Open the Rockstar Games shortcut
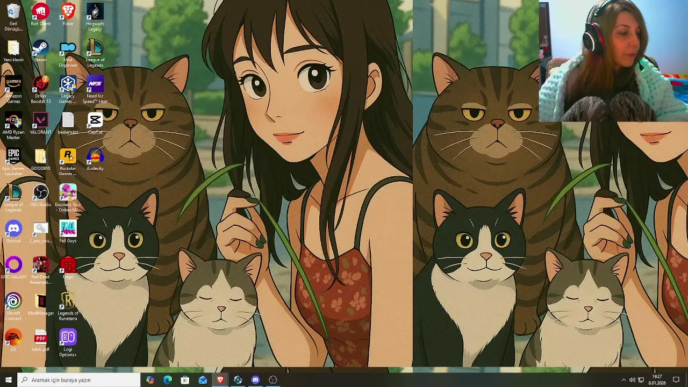The width and height of the screenshot is (688, 387). [x=68, y=162]
